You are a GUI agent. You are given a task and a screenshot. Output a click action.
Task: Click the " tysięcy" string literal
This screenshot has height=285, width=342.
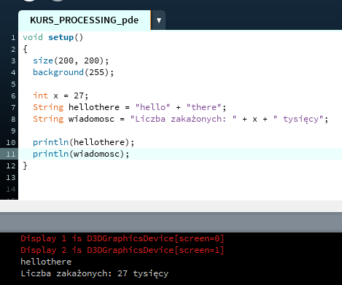[298, 119]
